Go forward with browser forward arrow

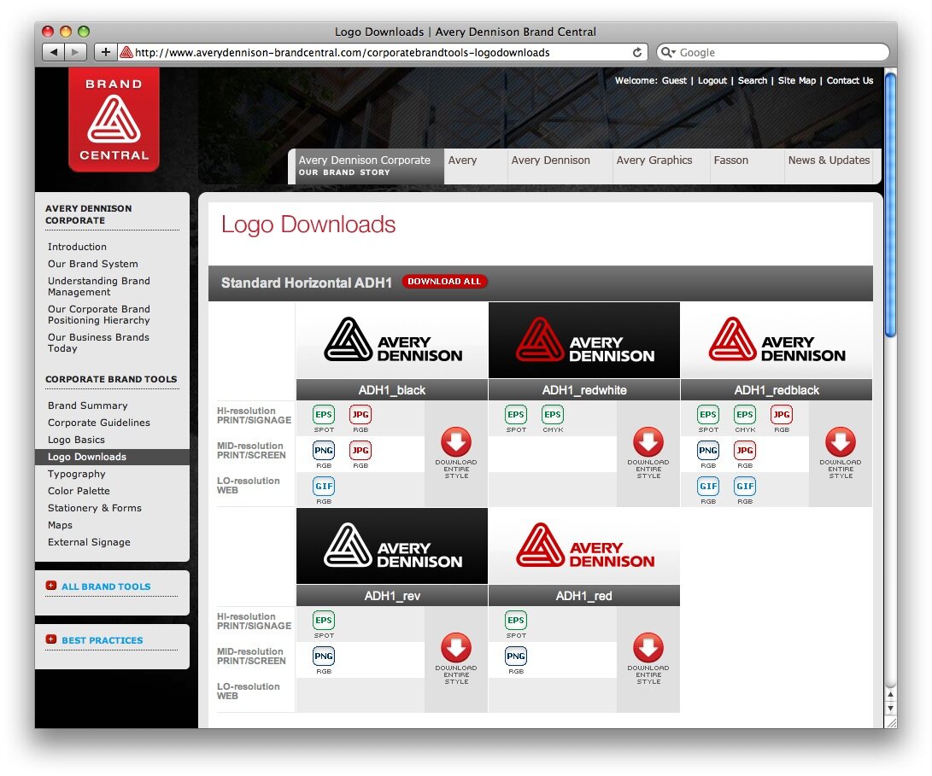point(75,52)
